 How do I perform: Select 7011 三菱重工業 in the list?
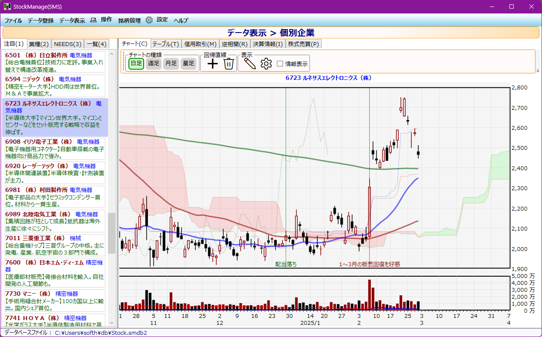54,245
